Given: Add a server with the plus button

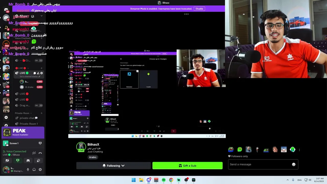Looking at the screenshot, I should click(x=6, y=118).
